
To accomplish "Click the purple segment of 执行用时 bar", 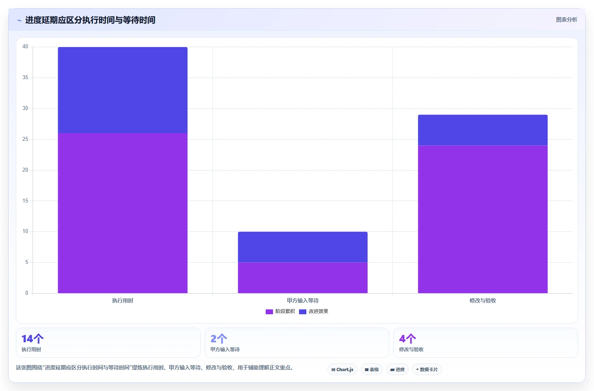I will (x=123, y=213).
